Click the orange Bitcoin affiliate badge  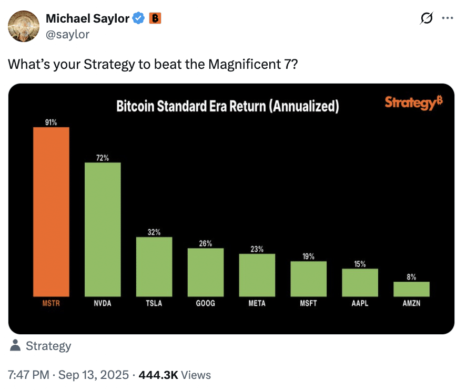(155, 18)
